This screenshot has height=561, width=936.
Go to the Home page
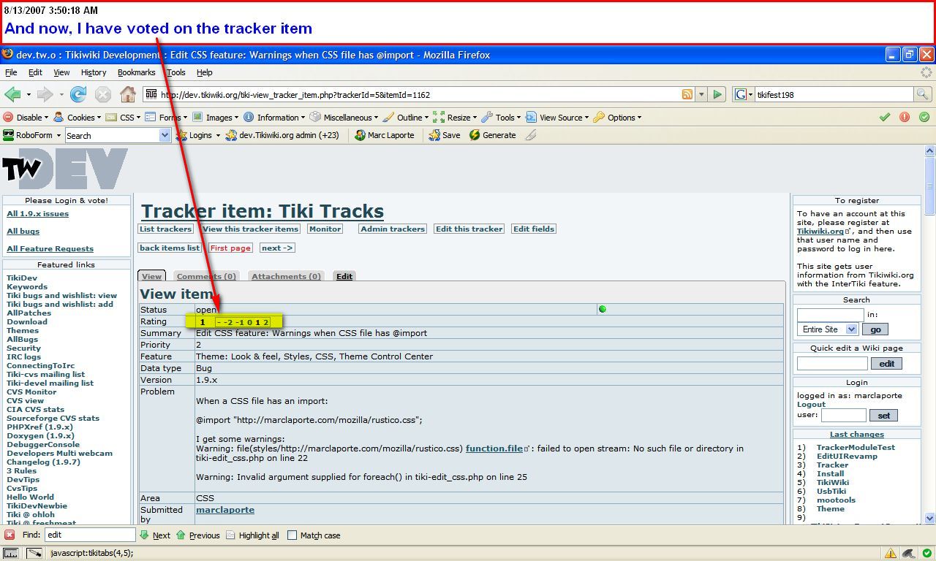pyautogui.click(x=128, y=94)
